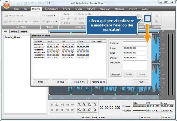The image size is (177, 121).
Task: Select Marcatore 3 in the marker list
Action: click(39, 50)
